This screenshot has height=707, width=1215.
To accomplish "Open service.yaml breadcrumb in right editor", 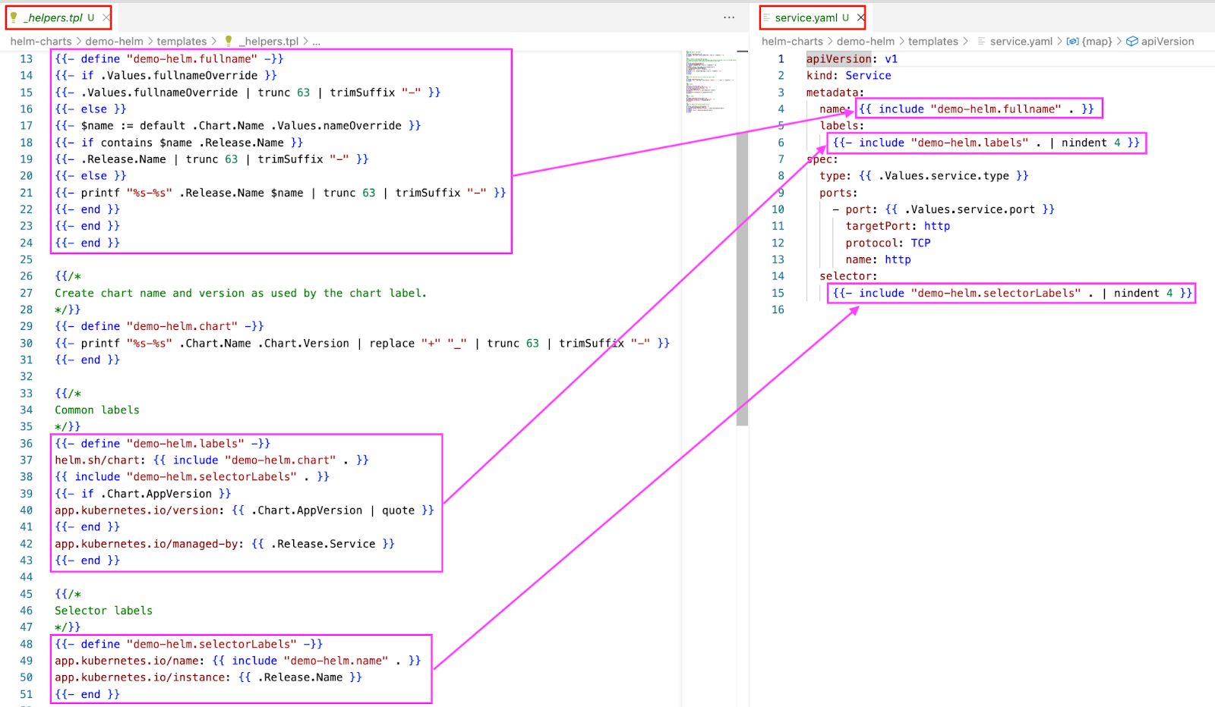I will tap(1021, 42).
